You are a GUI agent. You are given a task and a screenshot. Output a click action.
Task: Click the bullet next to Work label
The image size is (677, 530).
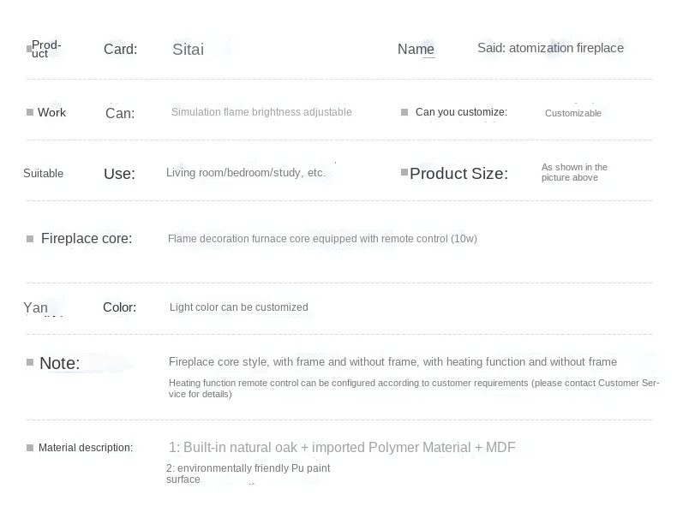30,112
